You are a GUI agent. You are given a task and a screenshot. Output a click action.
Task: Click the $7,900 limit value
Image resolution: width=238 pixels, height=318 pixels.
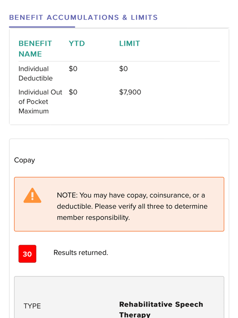[x=130, y=92]
